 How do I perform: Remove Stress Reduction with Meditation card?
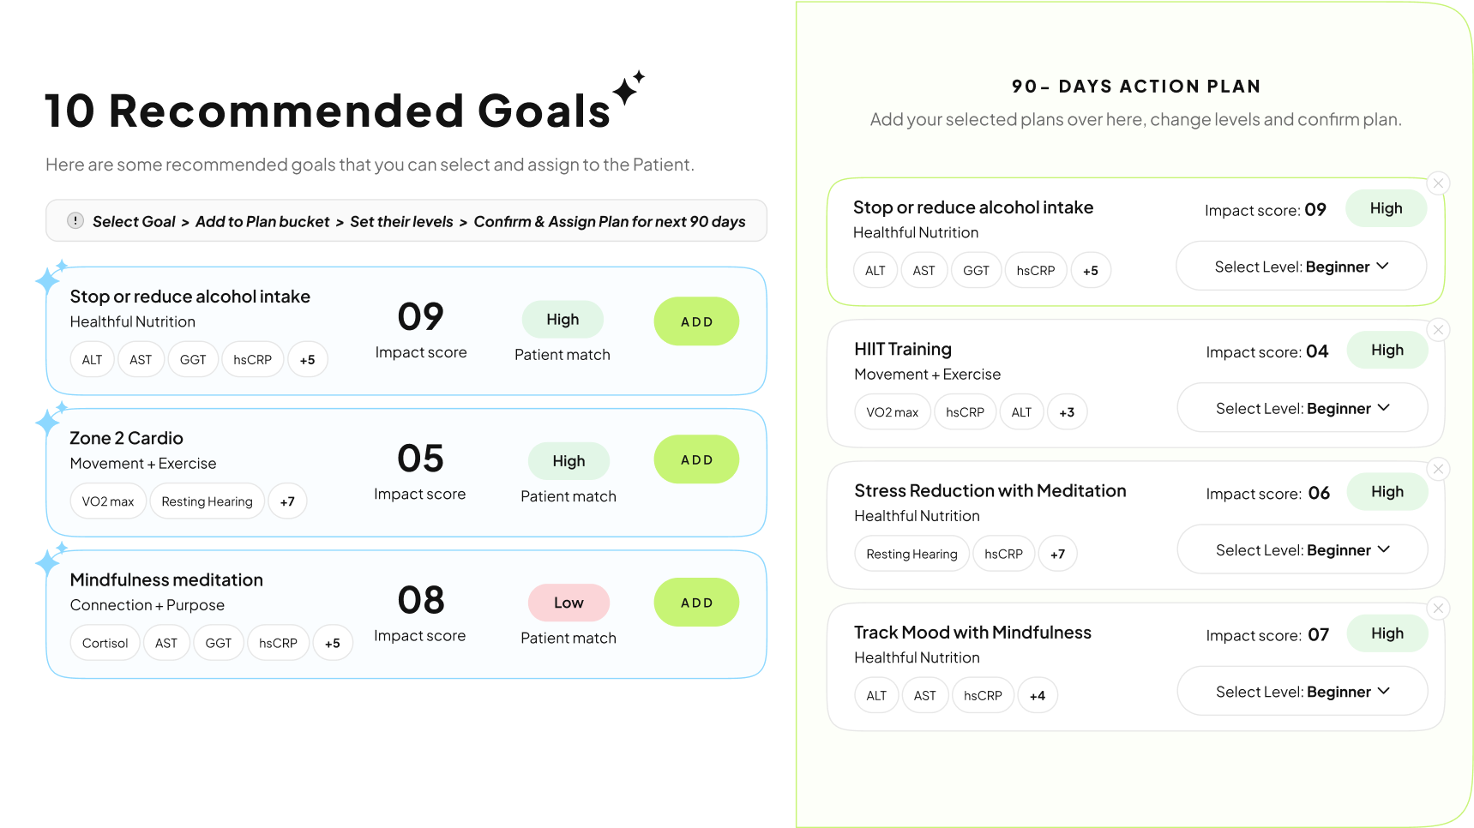(x=1438, y=469)
